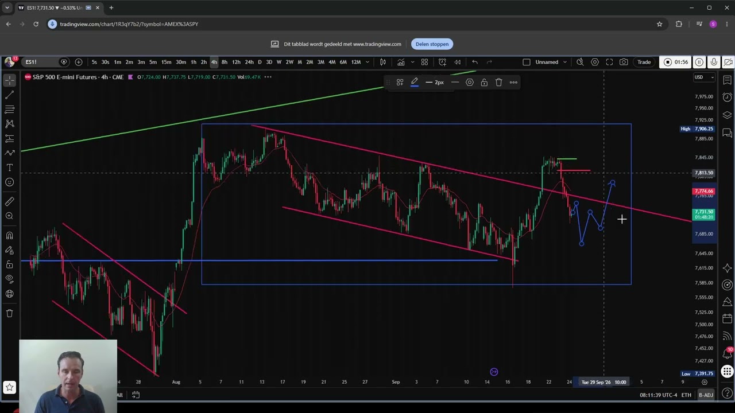The width and height of the screenshot is (735, 413).
Task: Activate the Zoom In tool
Action: pyautogui.click(x=10, y=216)
